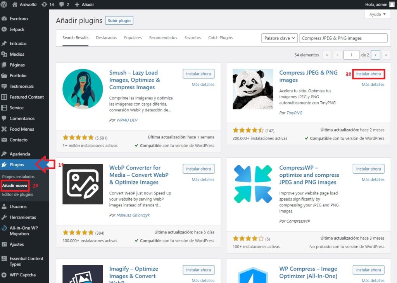397x283 pixels.
Task: Open the 14 pending updates icon
Action: click(48, 4)
